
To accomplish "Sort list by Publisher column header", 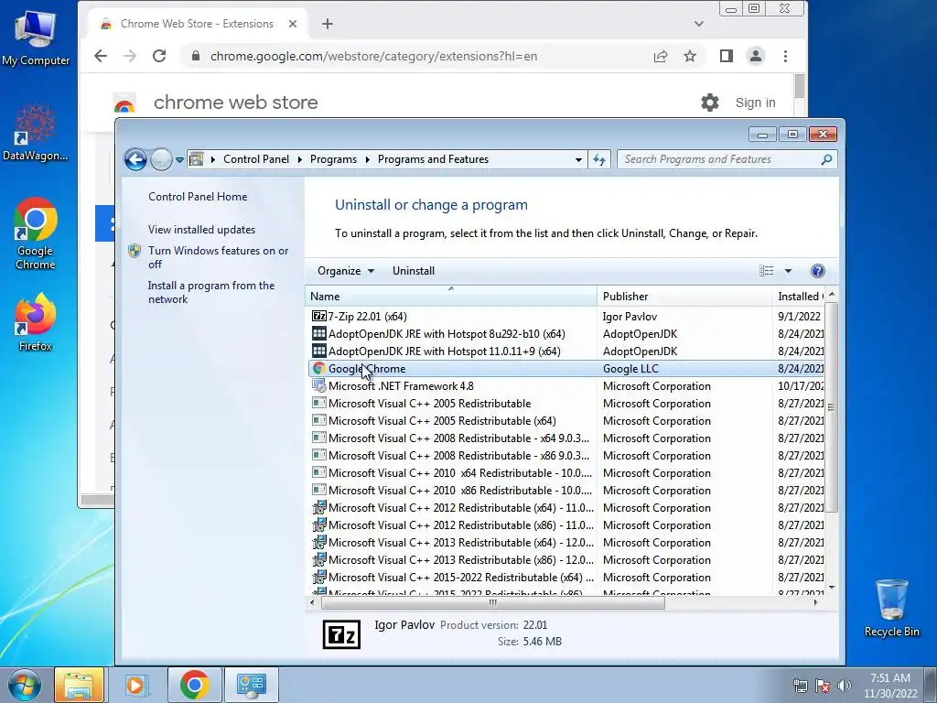I will click(x=684, y=296).
